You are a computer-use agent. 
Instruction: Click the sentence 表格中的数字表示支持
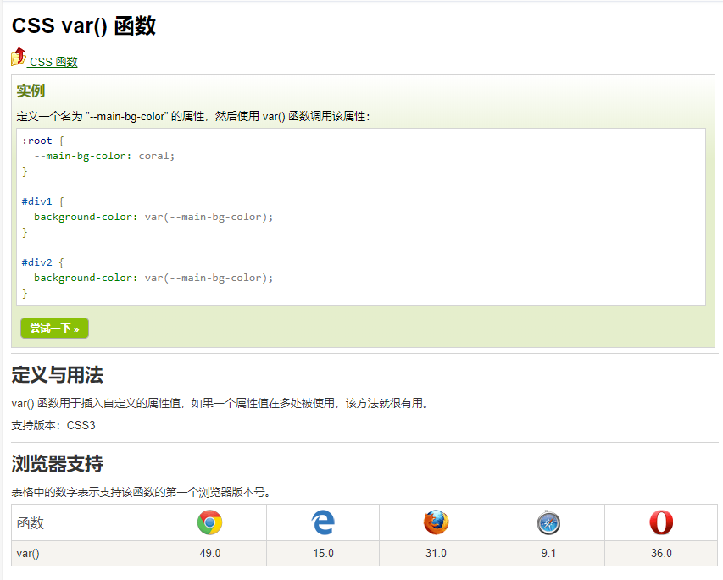141,492
